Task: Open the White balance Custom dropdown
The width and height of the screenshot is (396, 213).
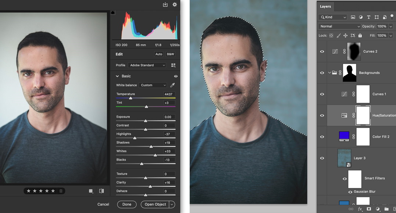Action: [153, 85]
